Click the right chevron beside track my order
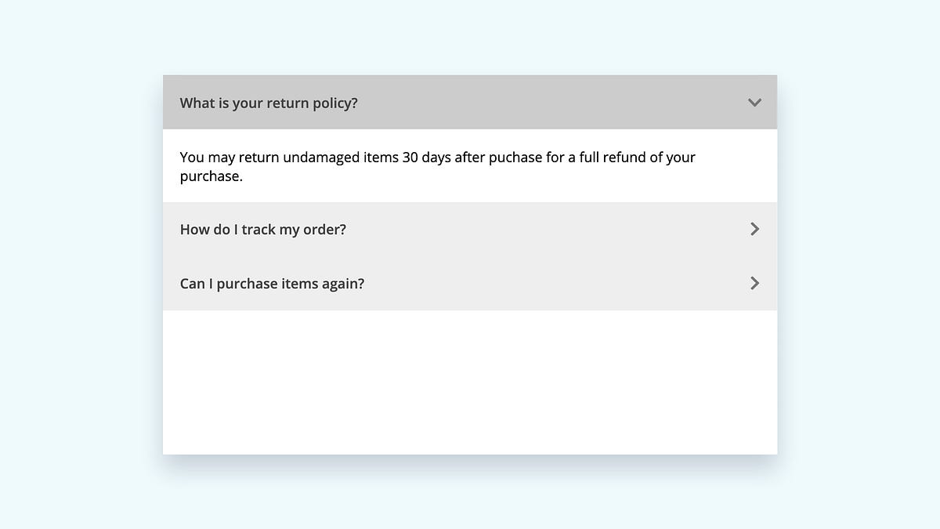Image resolution: width=940 pixels, height=529 pixels. click(x=754, y=229)
